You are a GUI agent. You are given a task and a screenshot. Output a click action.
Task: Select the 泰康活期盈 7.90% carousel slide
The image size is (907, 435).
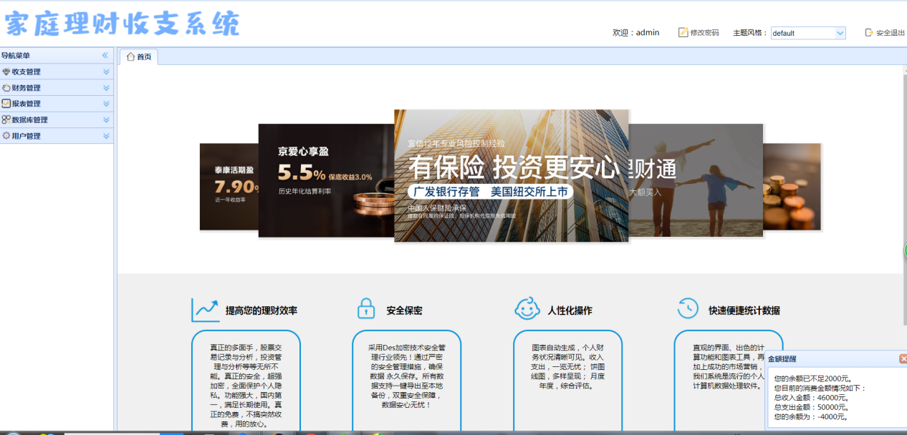point(229,187)
